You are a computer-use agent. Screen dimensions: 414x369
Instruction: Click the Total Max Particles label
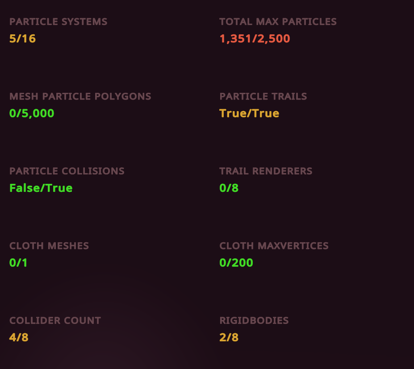pyautogui.click(x=278, y=21)
